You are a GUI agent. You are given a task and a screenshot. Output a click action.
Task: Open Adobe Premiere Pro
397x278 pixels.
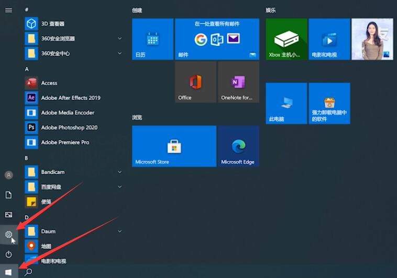73,142
